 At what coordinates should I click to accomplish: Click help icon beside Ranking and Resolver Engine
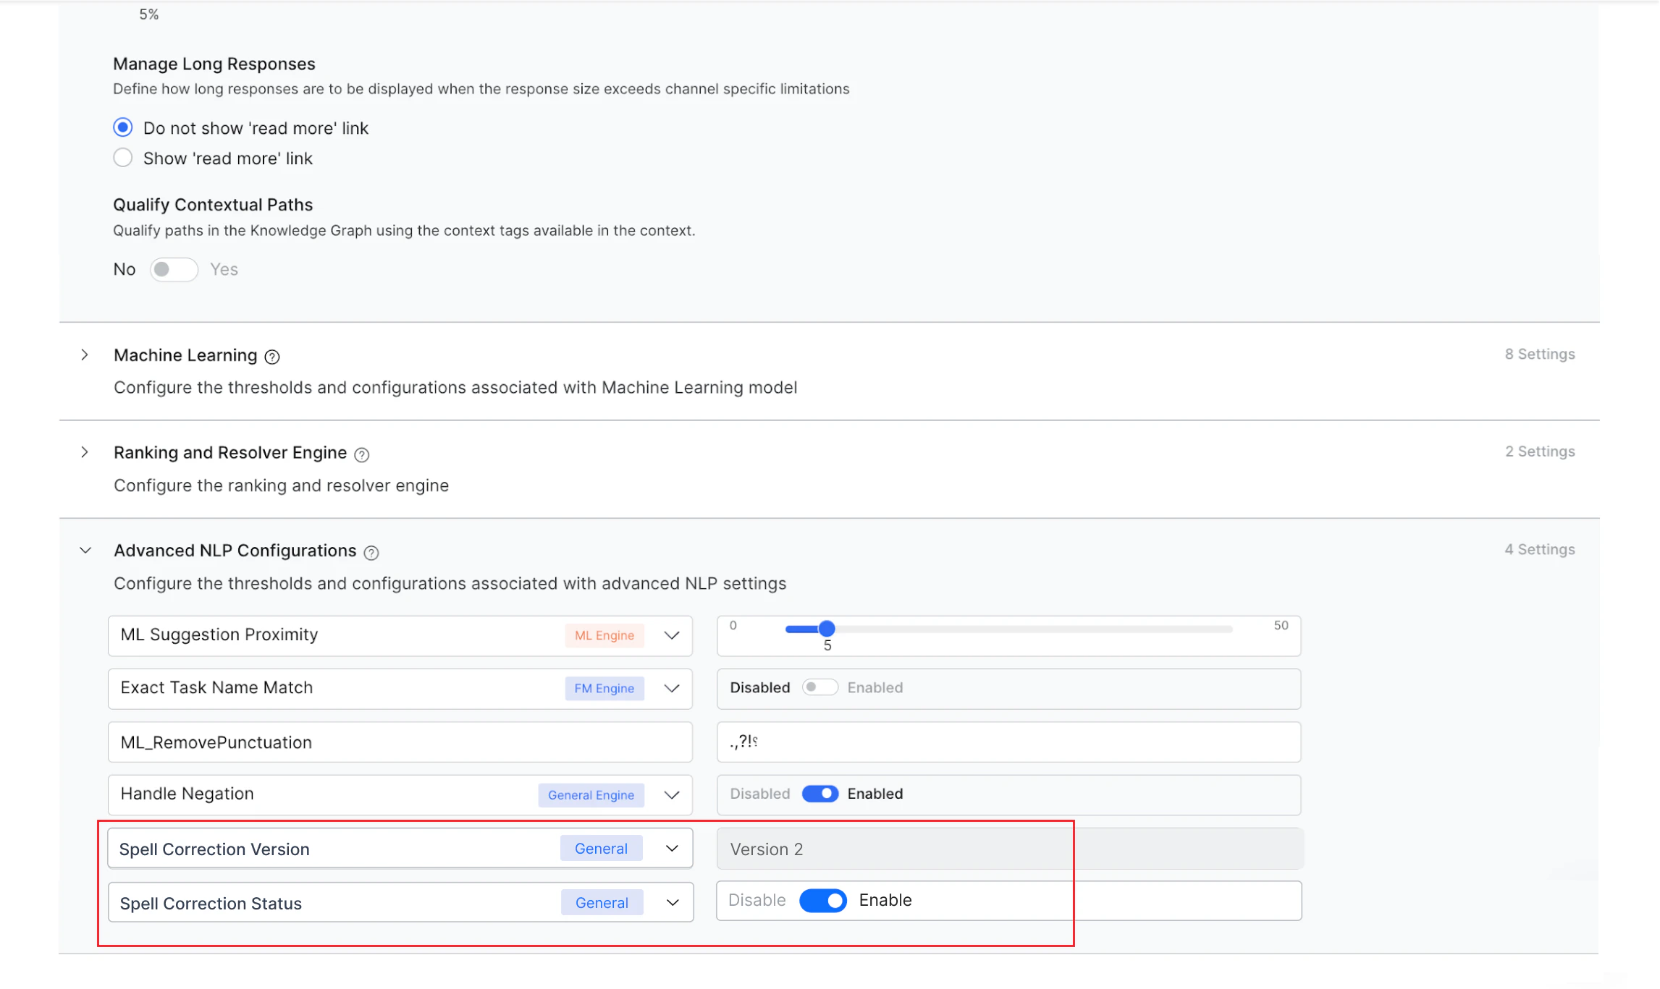click(x=363, y=454)
